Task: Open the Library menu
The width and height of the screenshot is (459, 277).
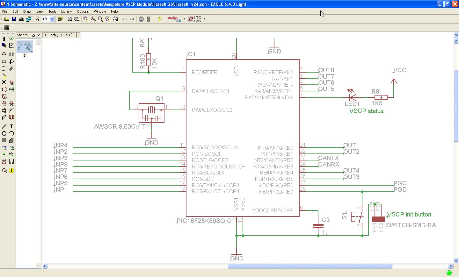Action: coord(66,11)
